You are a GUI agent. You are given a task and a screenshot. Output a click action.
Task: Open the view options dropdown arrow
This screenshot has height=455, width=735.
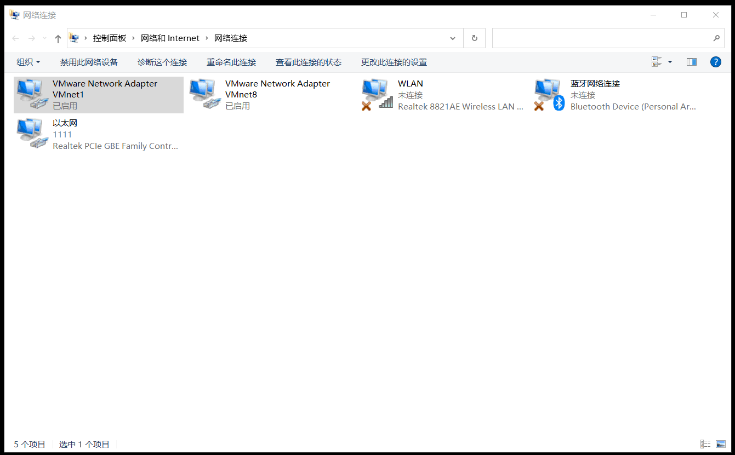pyautogui.click(x=670, y=62)
